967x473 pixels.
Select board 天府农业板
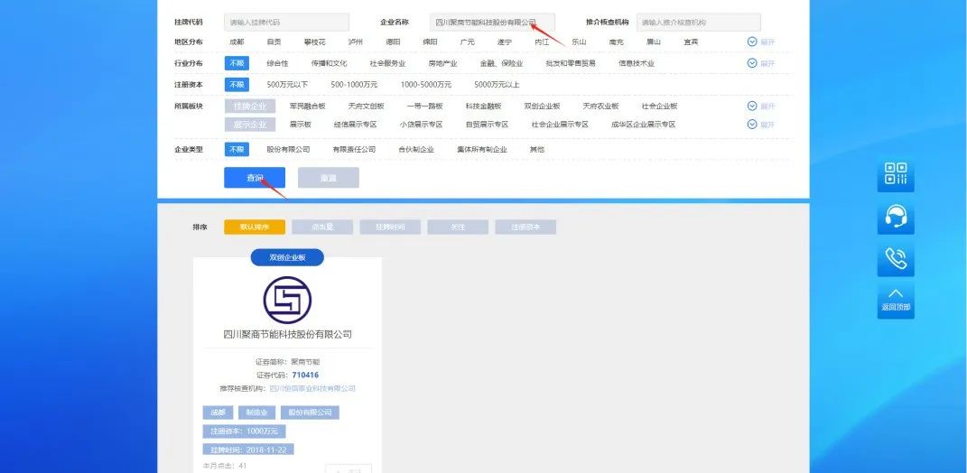click(x=600, y=107)
